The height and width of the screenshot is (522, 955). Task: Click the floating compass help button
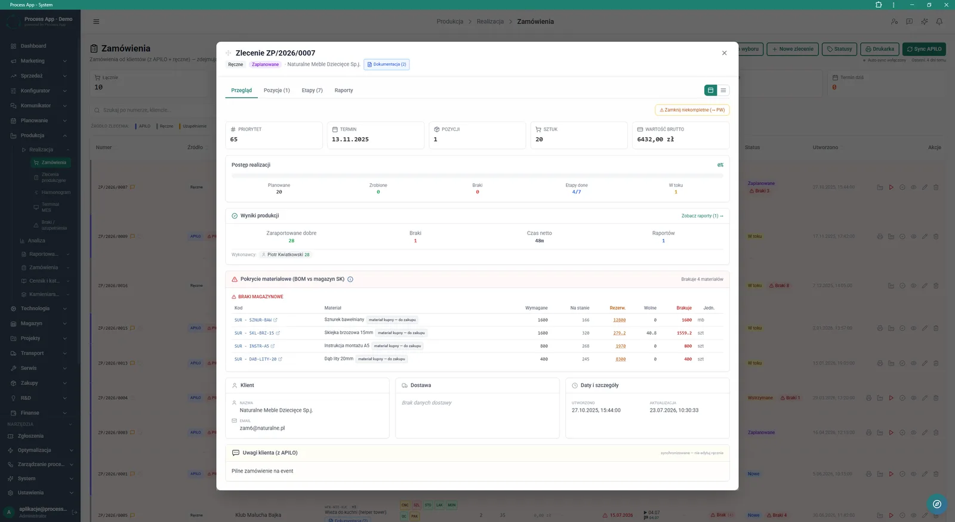click(937, 504)
